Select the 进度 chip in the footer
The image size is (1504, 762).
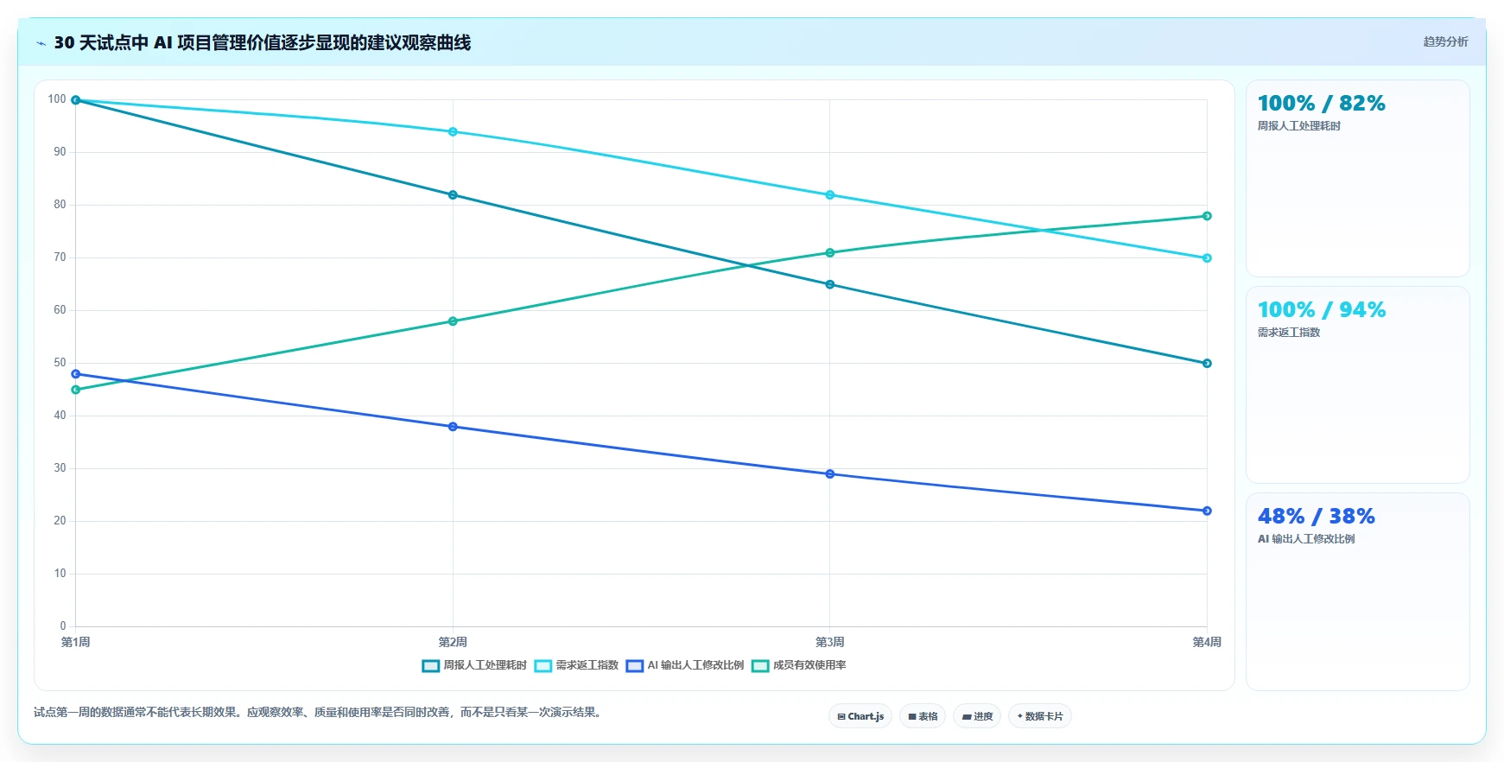[977, 716]
